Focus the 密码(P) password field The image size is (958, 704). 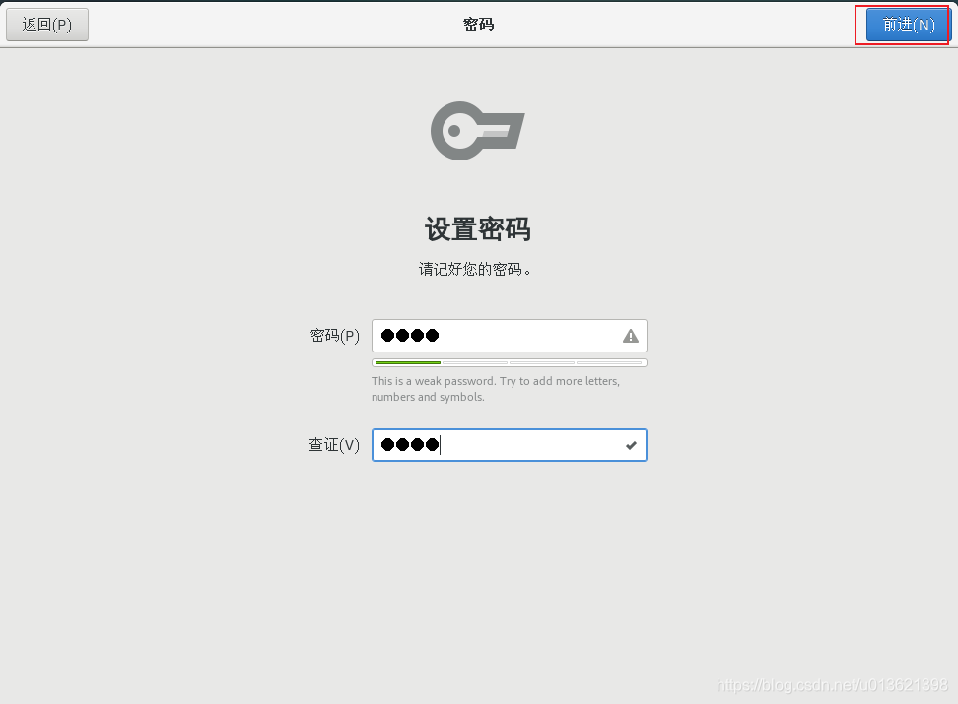(509, 335)
